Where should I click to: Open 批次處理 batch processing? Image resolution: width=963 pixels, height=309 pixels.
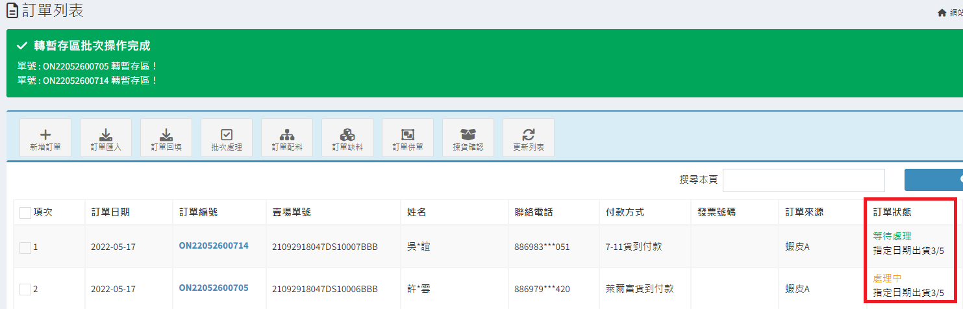pos(227,138)
